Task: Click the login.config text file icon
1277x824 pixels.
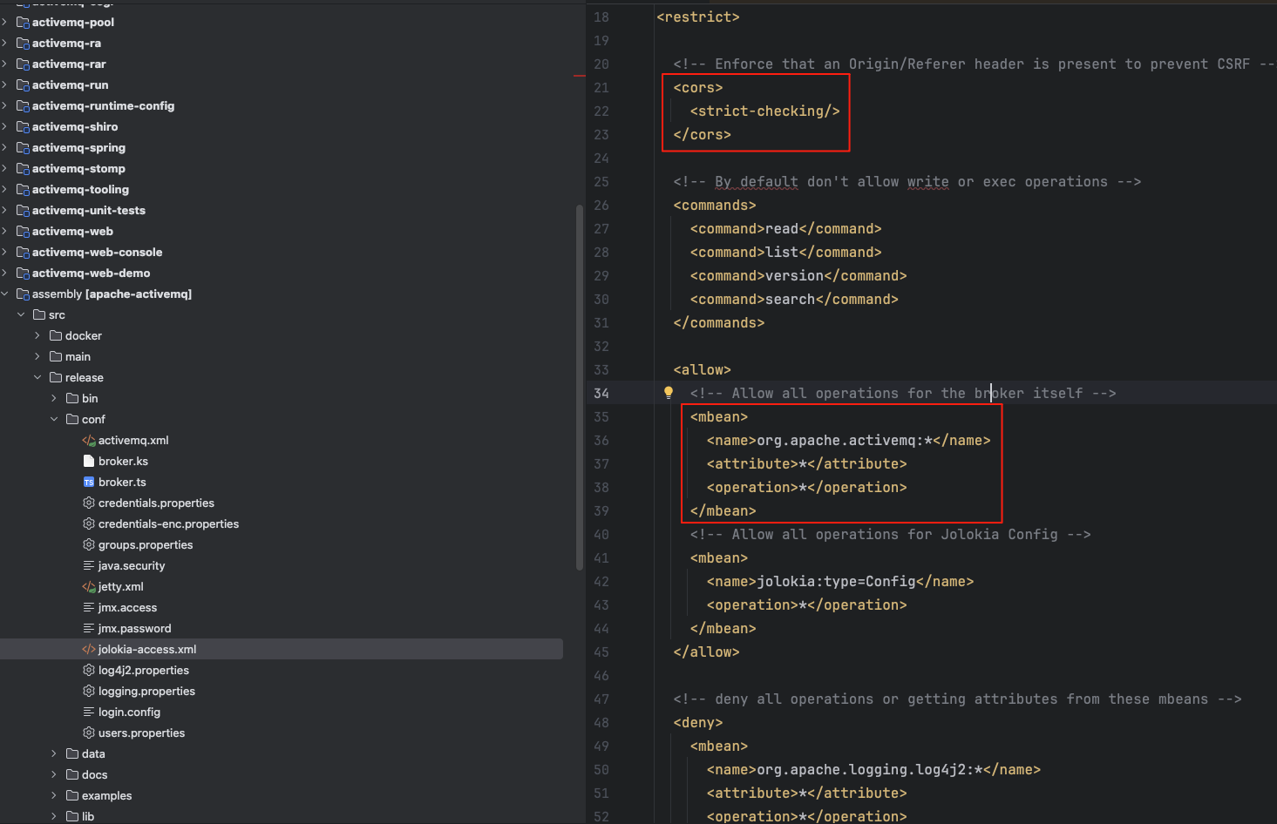Action: point(88,713)
